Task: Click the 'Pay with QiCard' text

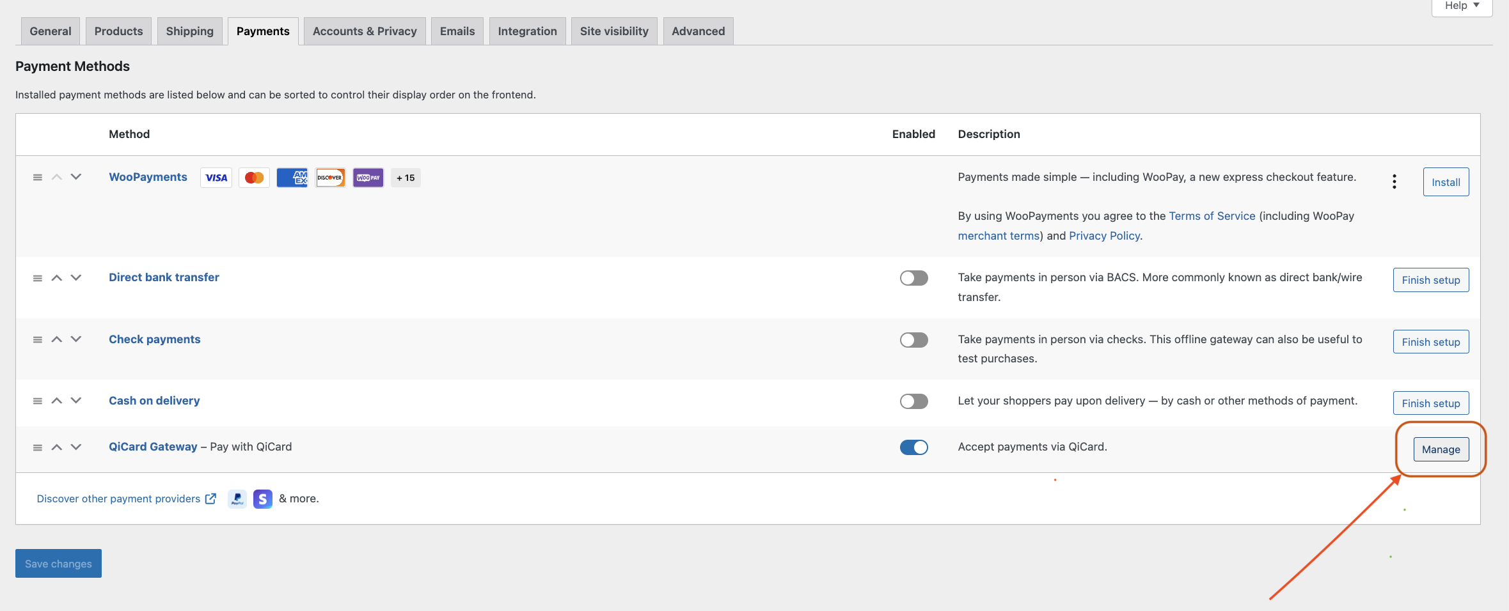Action: pos(251,447)
